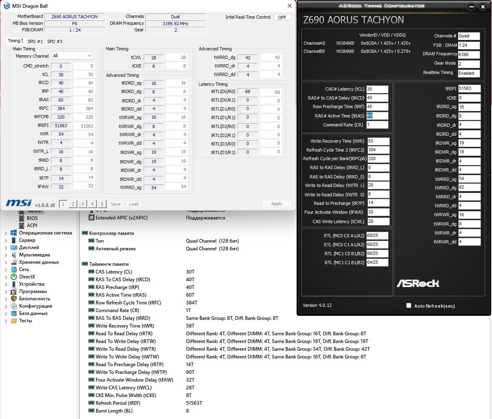This screenshot has width=492, height=419.
Task: Click the memory icon beside Контроллер памяти
Action: coord(85,233)
